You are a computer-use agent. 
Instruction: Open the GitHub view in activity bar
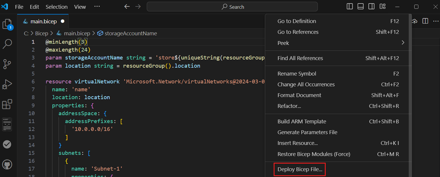point(7,164)
